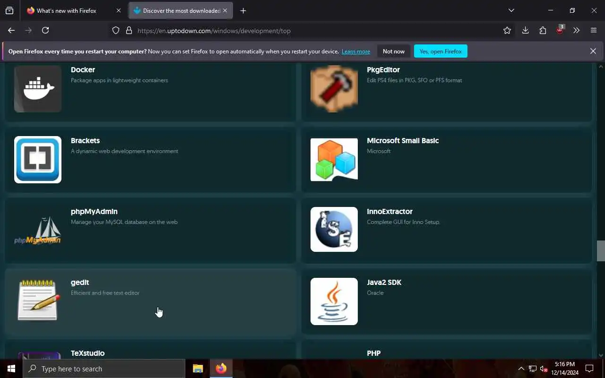Open the Firefox application menu

coord(594,30)
